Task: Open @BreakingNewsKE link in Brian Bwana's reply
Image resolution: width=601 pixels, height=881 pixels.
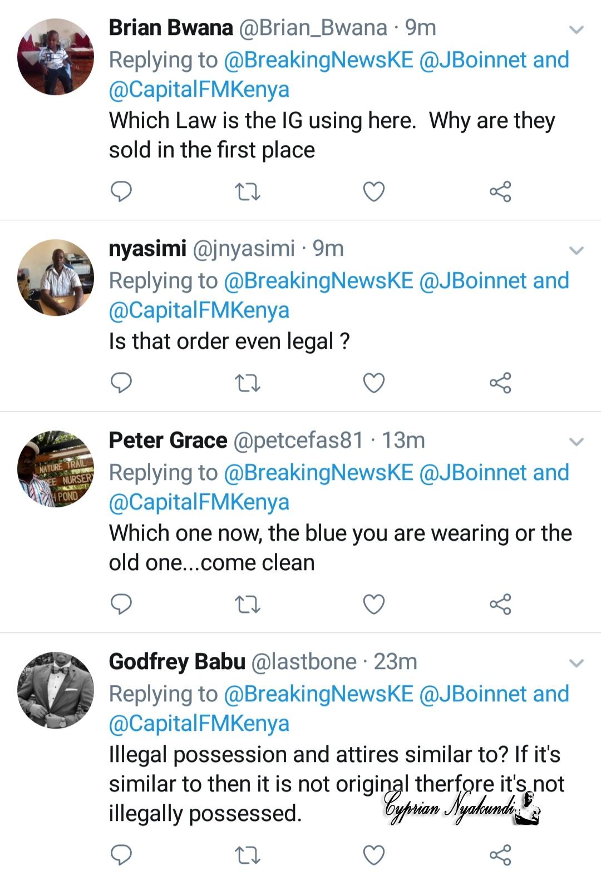Action: coord(318,60)
